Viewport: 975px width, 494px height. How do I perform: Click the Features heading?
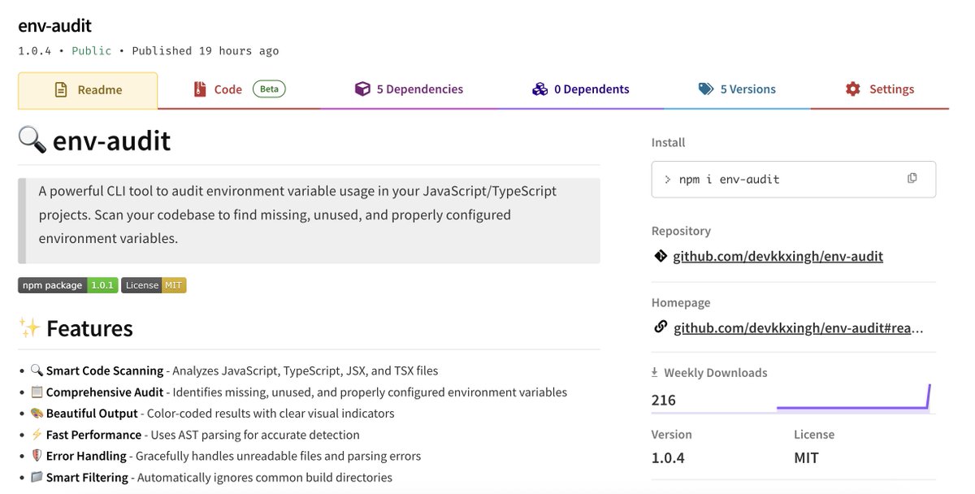[89, 328]
